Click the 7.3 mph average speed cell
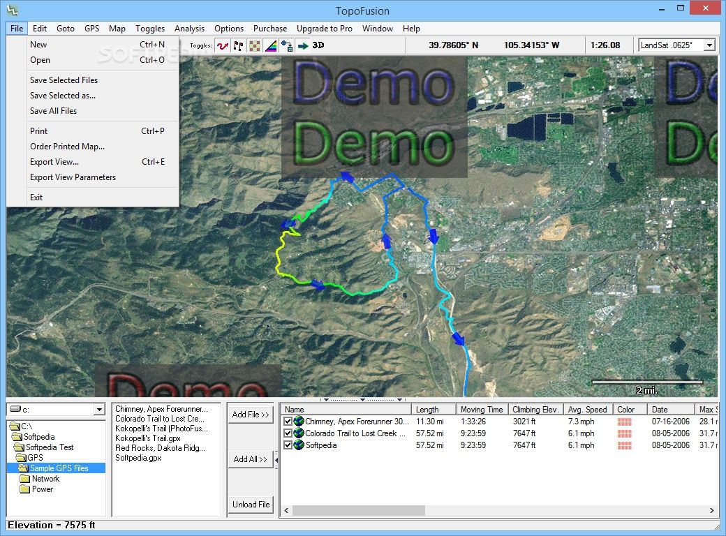 581,422
